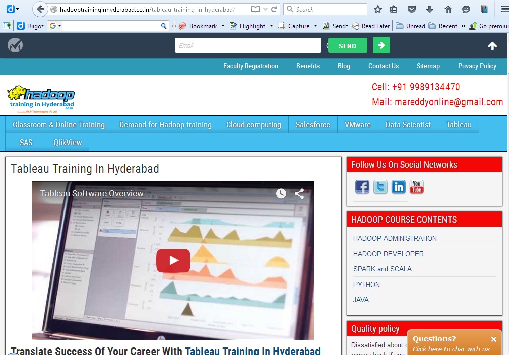
Task: Open the JAVA course link
Action: 361,300
